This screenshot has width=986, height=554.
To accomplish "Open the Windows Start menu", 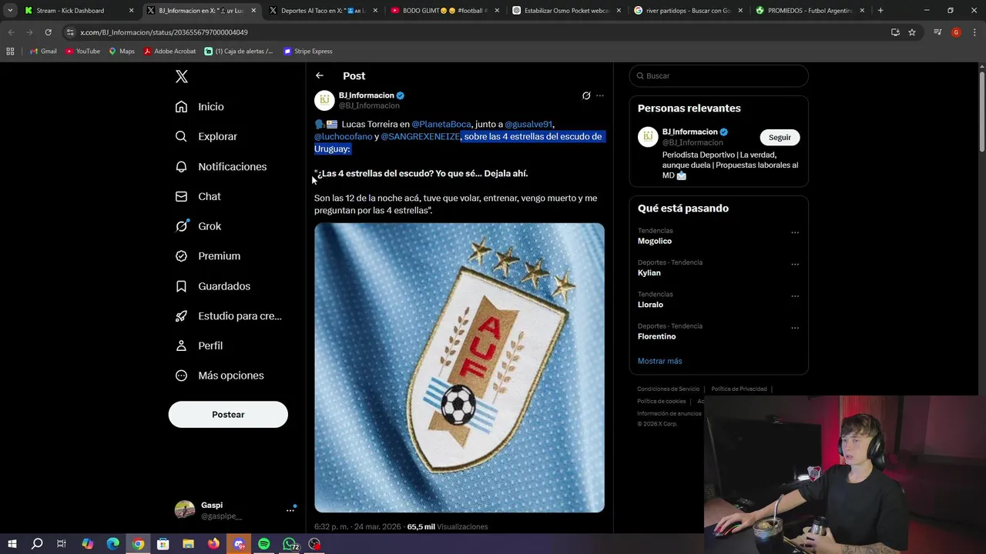I will 12,544.
